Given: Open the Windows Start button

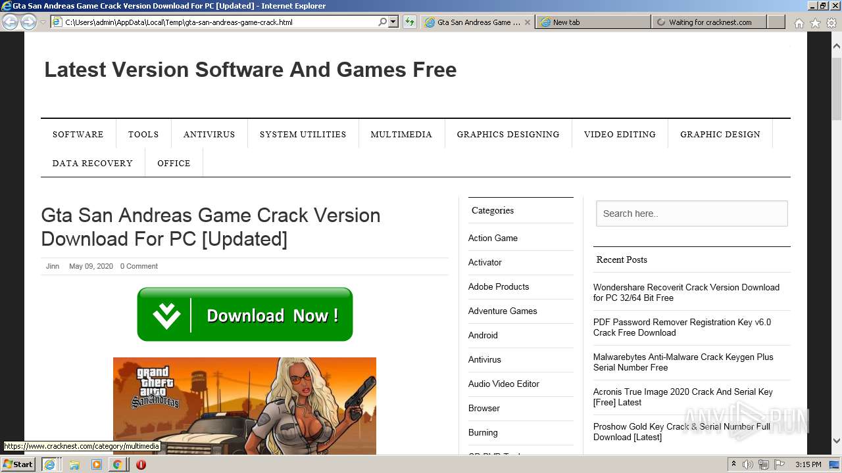Looking at the screenshot, I should point(18,464).
